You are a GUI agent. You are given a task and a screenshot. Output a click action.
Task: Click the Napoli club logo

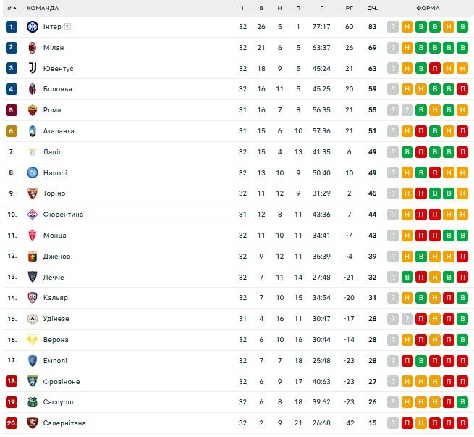(x=32, y=172)
